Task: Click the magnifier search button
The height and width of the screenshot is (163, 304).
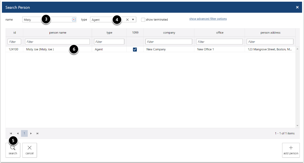Action: pyautogui.click(x=13, y=150)
